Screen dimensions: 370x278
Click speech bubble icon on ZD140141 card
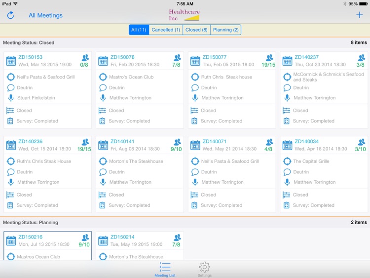pyautogui.click(x=103, y=172)
